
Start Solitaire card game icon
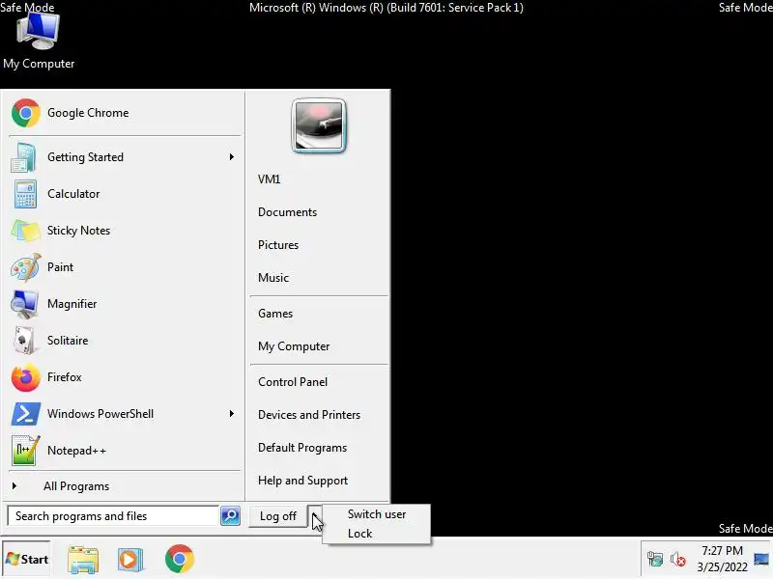(23, 341)
